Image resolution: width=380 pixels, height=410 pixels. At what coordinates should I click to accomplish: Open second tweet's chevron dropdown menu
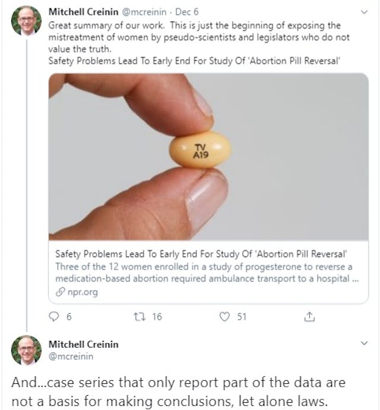tap(365, 343)
